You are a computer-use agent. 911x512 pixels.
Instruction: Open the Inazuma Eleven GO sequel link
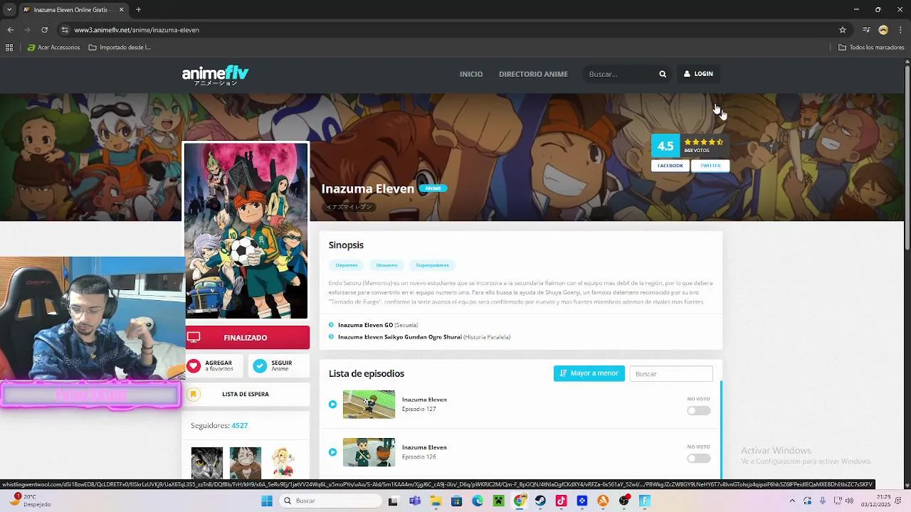(x=365, y=325)
